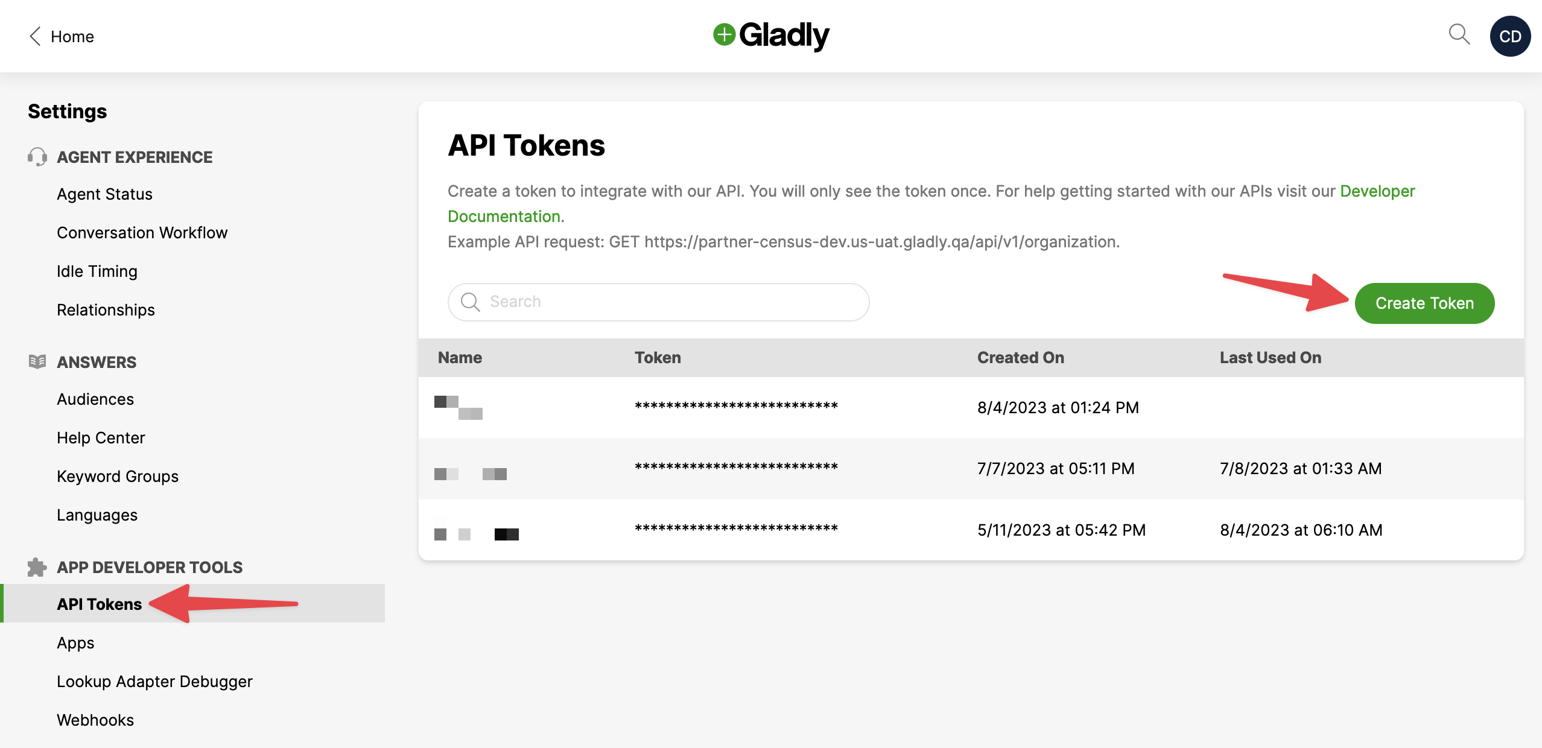Click the App Developer Tools puzzle icon
The height and width of the screenshot is (748, 1542).
coord(37,567)
